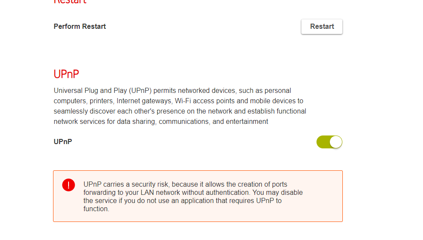Click the word 'function.' ending the warning
423x240 pixels.
click(x=96, y=209)
